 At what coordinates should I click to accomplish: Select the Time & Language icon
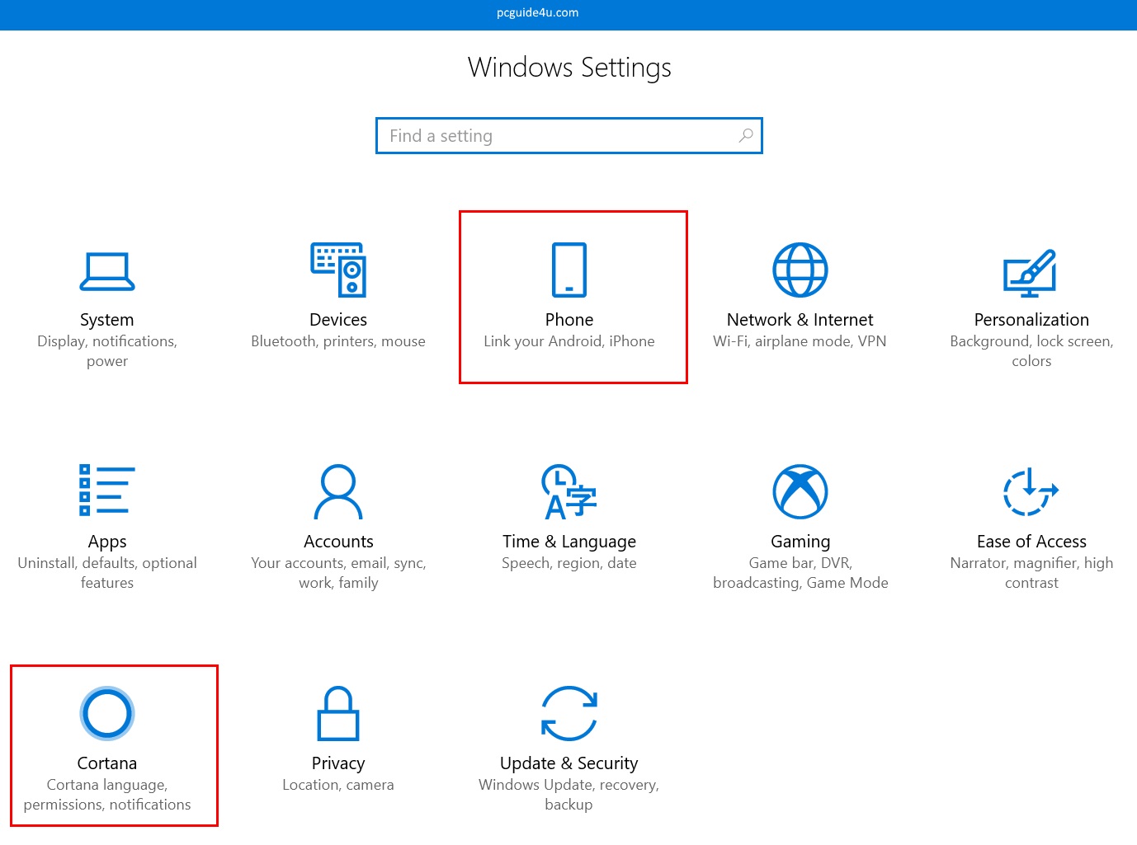tap(569, 491)
